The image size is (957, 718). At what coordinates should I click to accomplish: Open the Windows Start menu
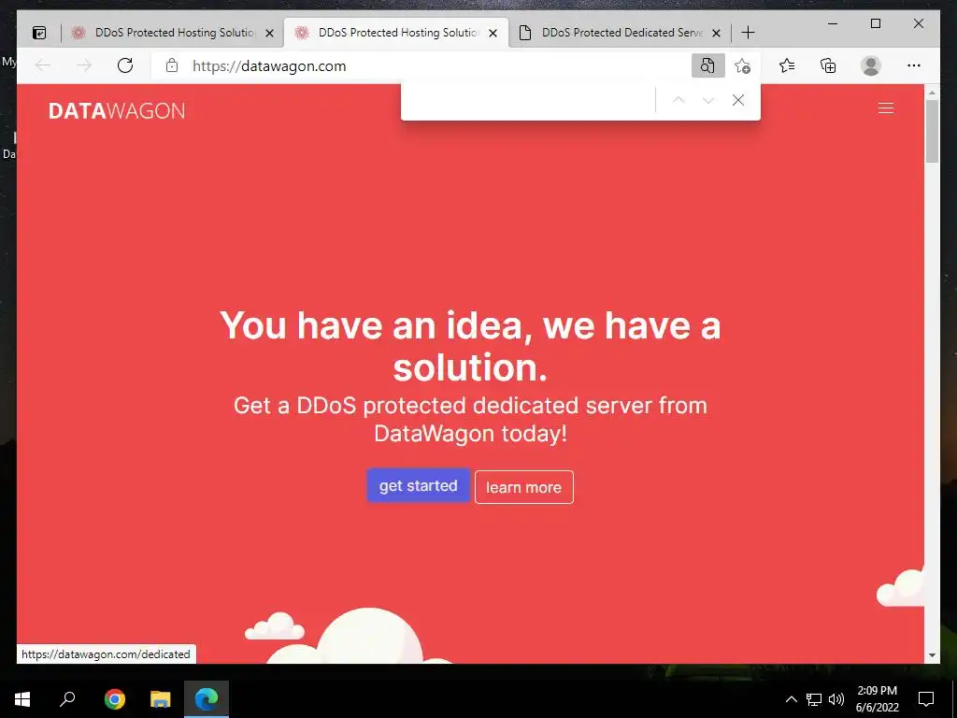[22, 699]
